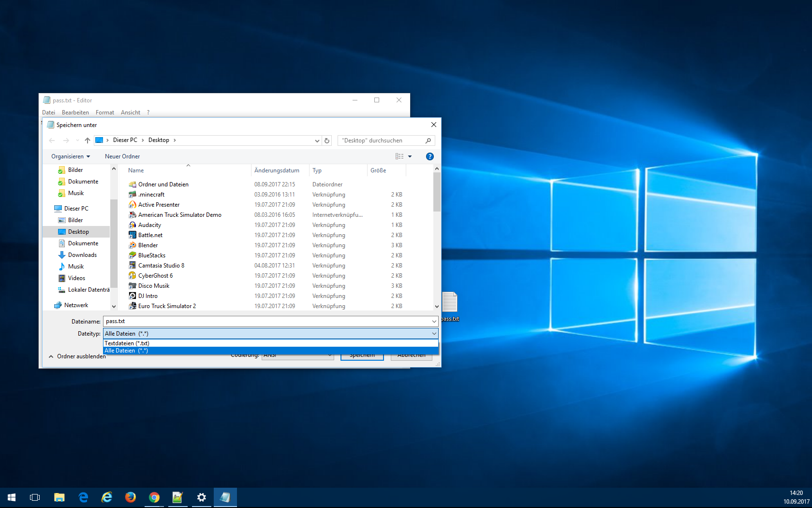
Task: Select Downloads in the navigation pane
Action: click(x=82, y=255)
